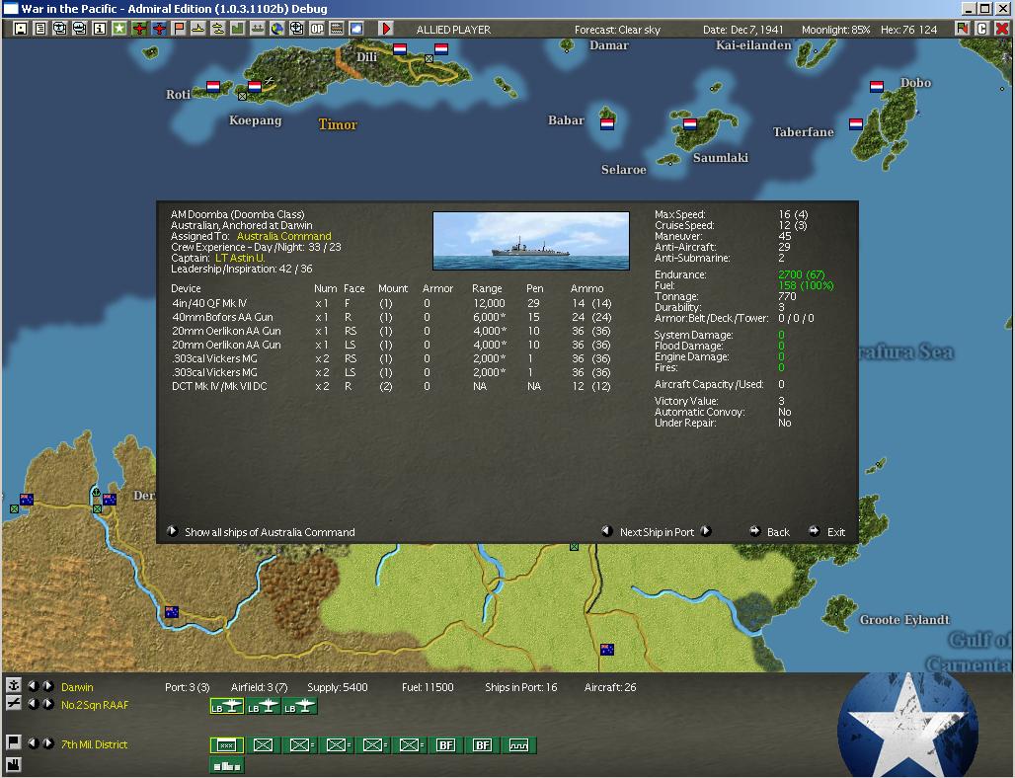Click the Koepang base label on the map
The height and width of the screenshot is (778, 1015).
[x=255, y=120]
